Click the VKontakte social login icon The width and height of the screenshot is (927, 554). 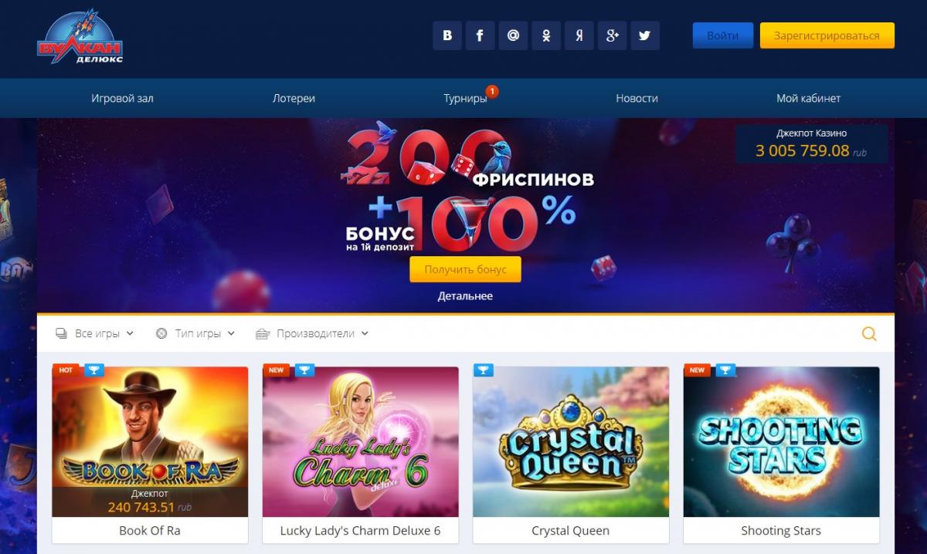[447, 35]
